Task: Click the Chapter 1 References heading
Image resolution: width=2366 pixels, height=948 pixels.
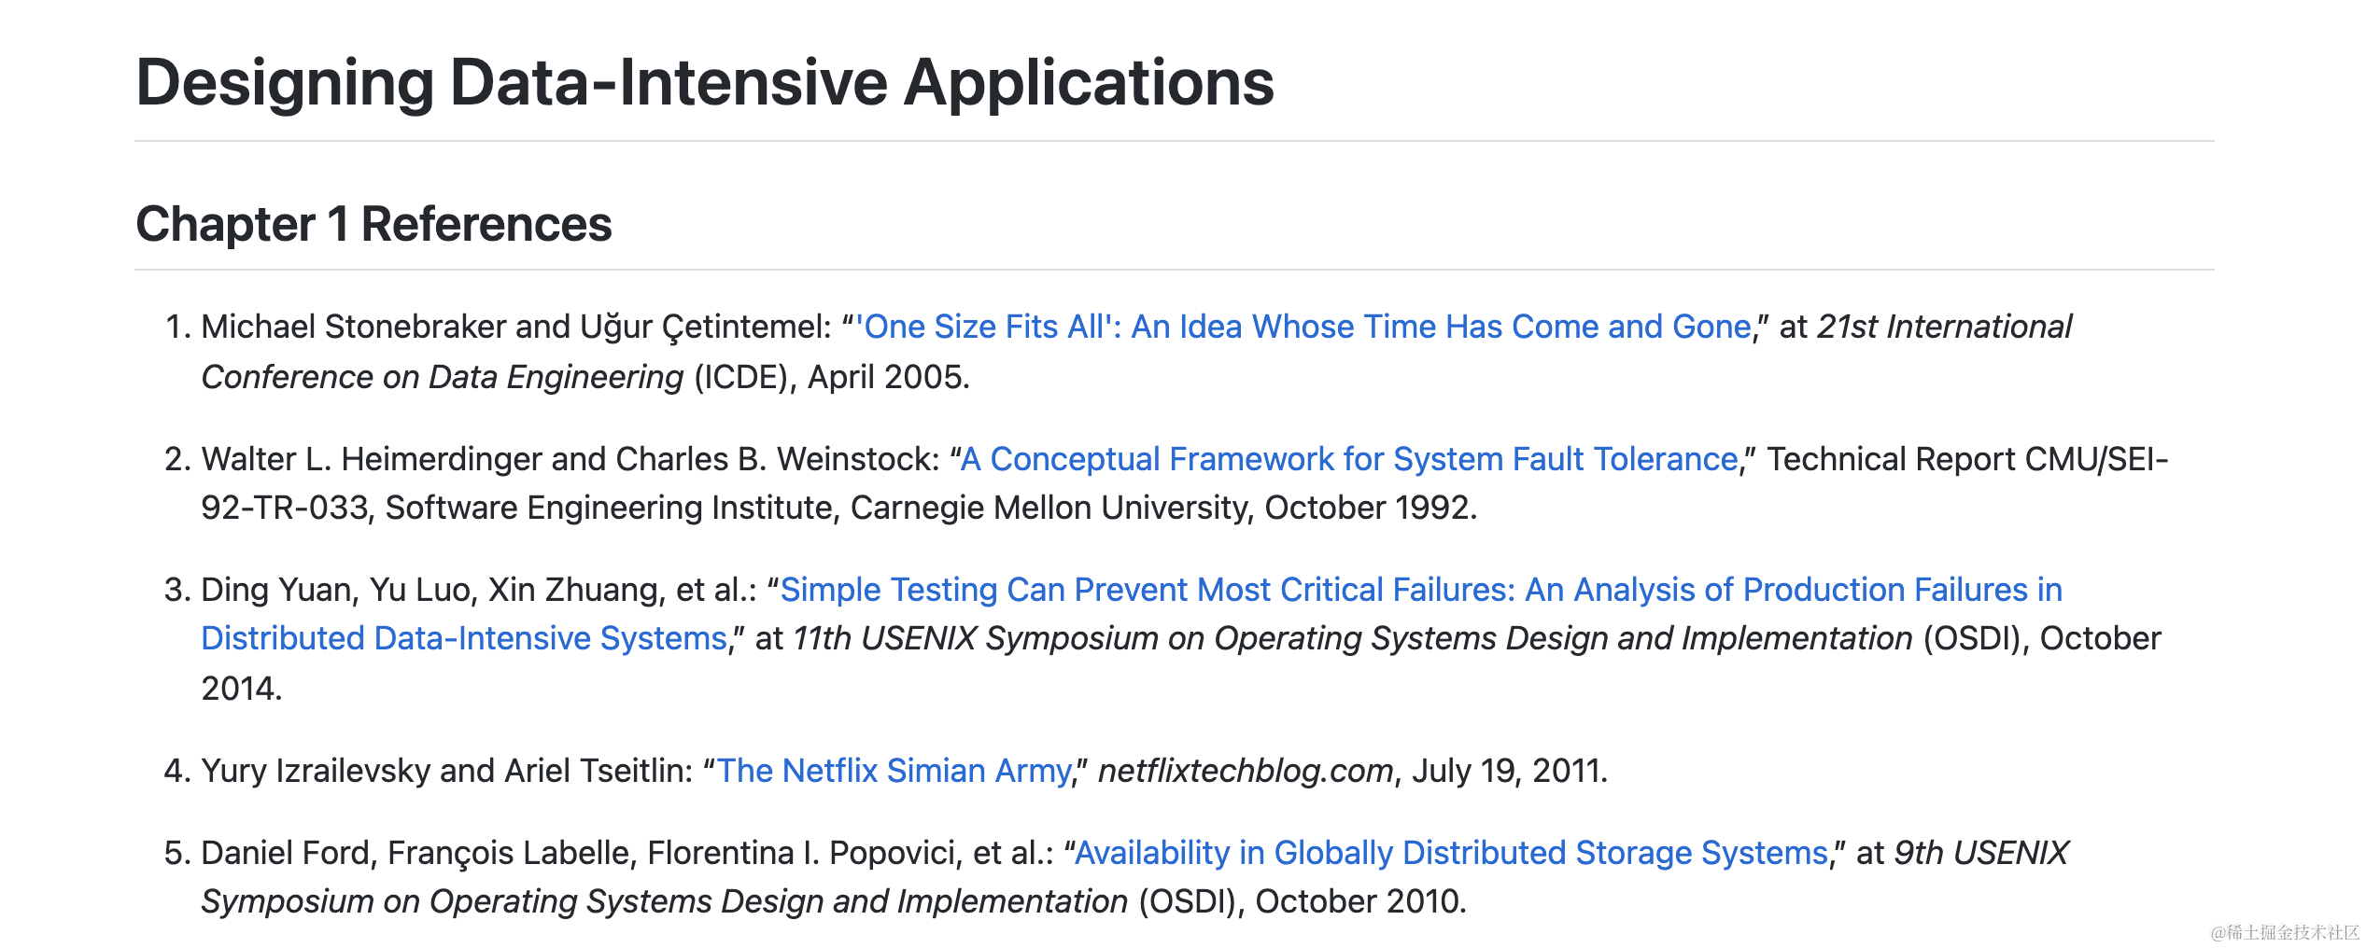Action: 373,224
